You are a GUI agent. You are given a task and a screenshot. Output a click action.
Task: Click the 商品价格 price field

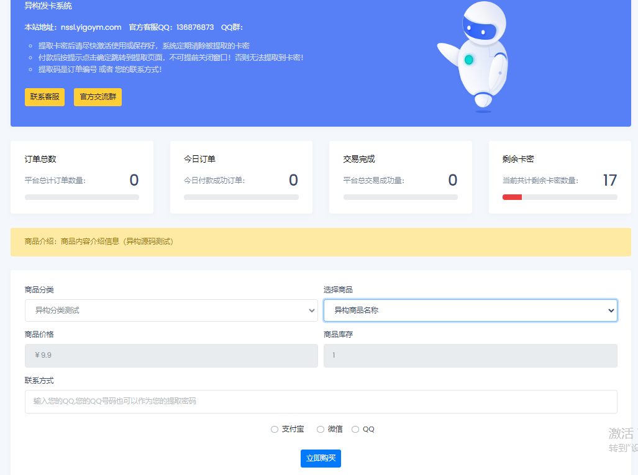tap(171, 356)
